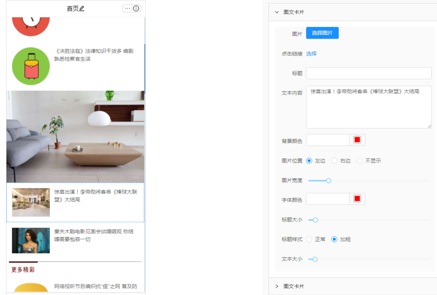Click the woman portrait thumbnail
This screenshot has height=295, width=437.
point(31,240)
